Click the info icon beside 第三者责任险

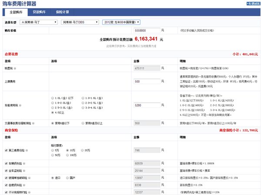coord(27,151)
